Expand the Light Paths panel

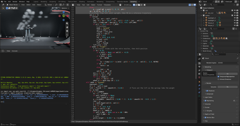[208, 97]
